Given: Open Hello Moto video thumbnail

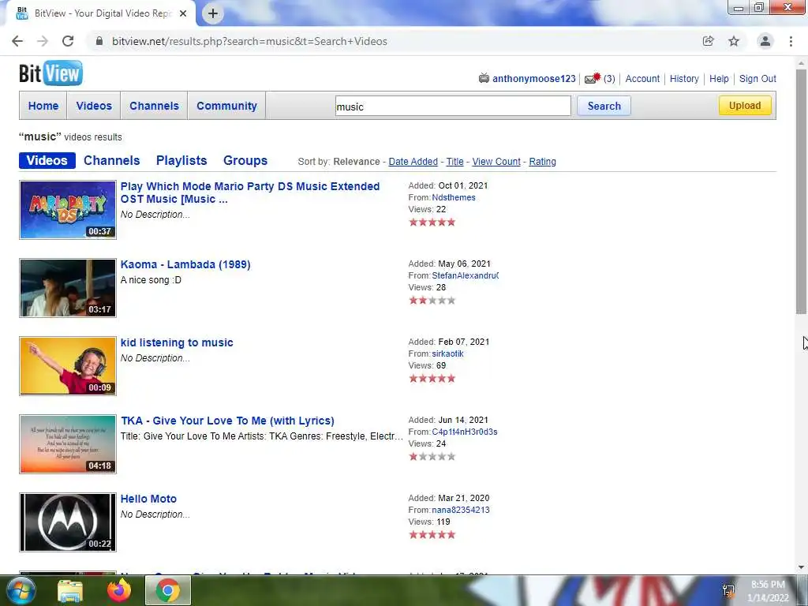Looking at the screenshot, I should pos(68,522).
